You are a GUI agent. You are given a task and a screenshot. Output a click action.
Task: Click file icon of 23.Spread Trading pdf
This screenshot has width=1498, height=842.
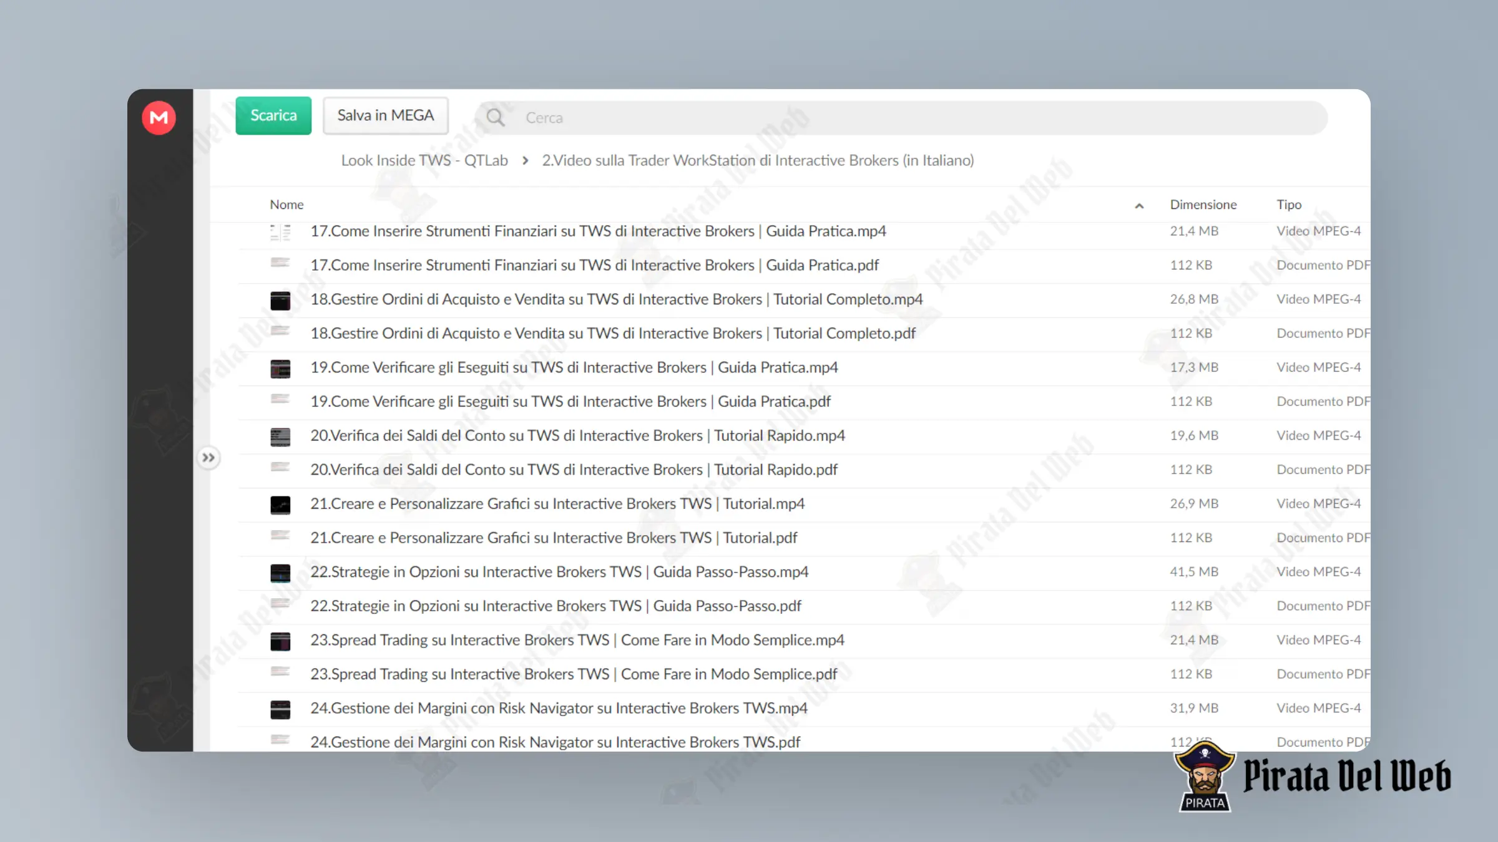click(x=280, y=672)
